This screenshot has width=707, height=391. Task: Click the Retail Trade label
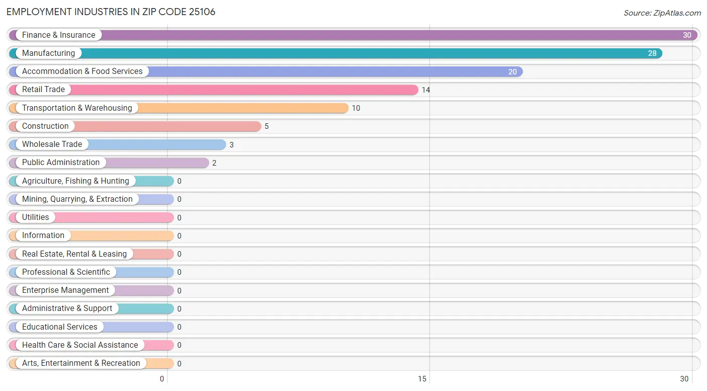(x=43, y=89)
